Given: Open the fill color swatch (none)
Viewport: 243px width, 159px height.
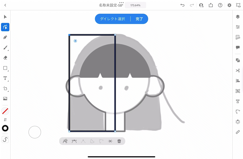Looking at the screenshot, I should tap(5, 111).
